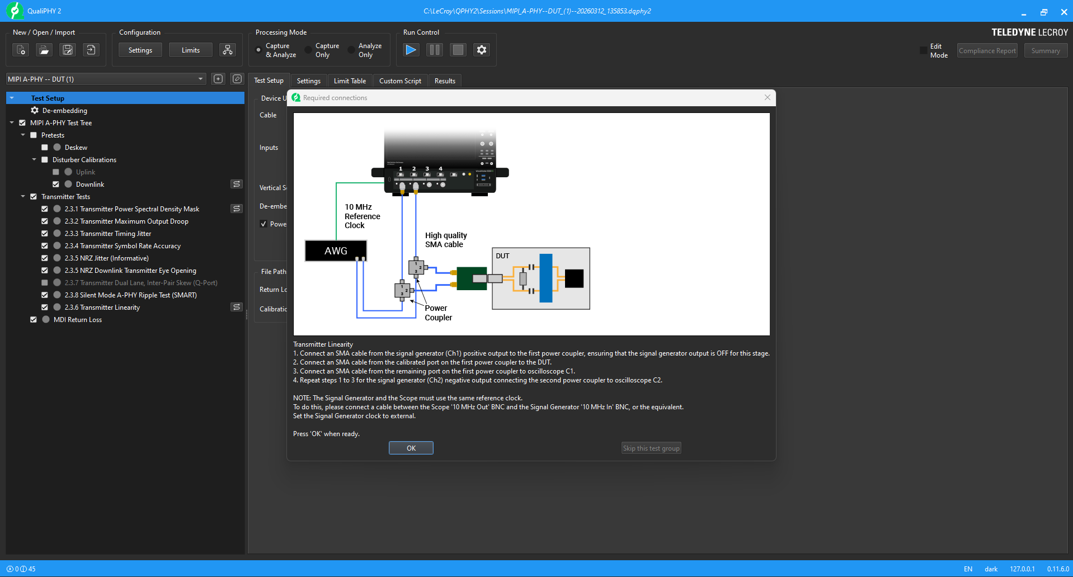
Task: Uncheck the 2.3.3 Transmitter Timing Jitter test
Action: point(45,234)
